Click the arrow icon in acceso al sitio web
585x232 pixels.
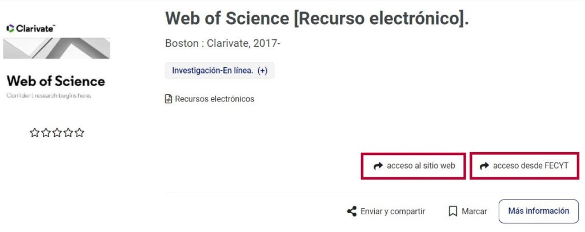[378, 166]
